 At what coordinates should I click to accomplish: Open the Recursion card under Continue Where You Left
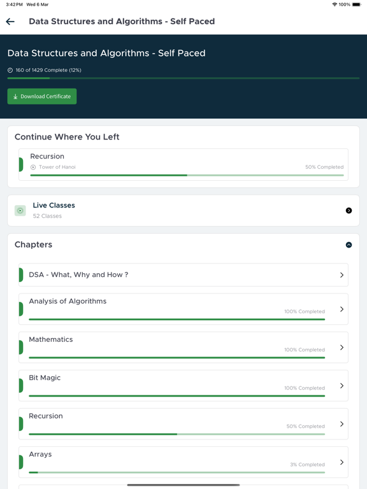tap(183, 164)
